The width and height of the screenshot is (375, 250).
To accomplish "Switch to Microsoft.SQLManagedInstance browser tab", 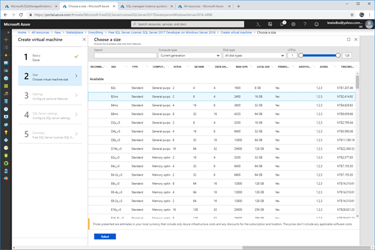I will (31, 7).
